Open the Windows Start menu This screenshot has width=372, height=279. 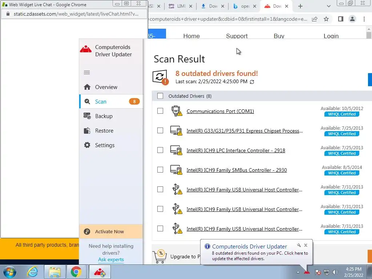[10, 272]
